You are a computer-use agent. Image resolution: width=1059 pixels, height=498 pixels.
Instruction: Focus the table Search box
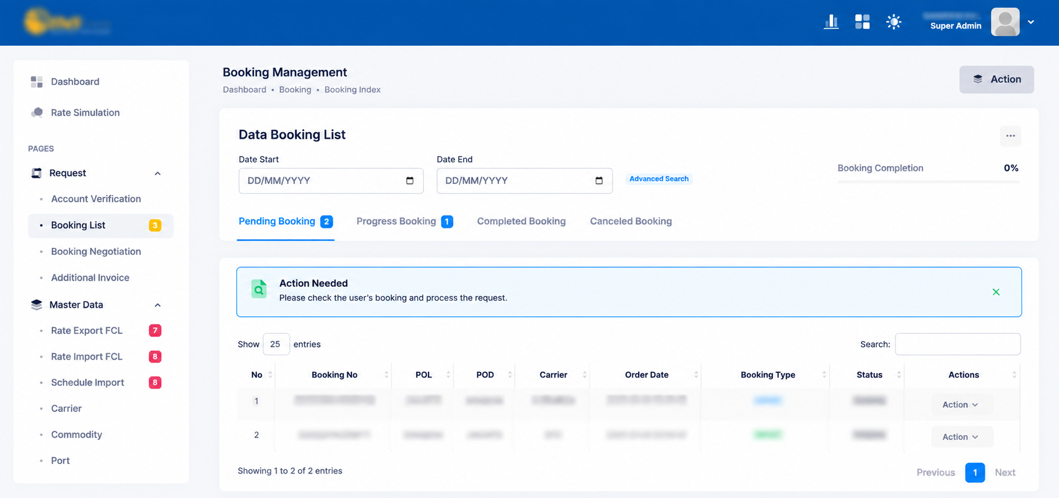click(958, 344)
